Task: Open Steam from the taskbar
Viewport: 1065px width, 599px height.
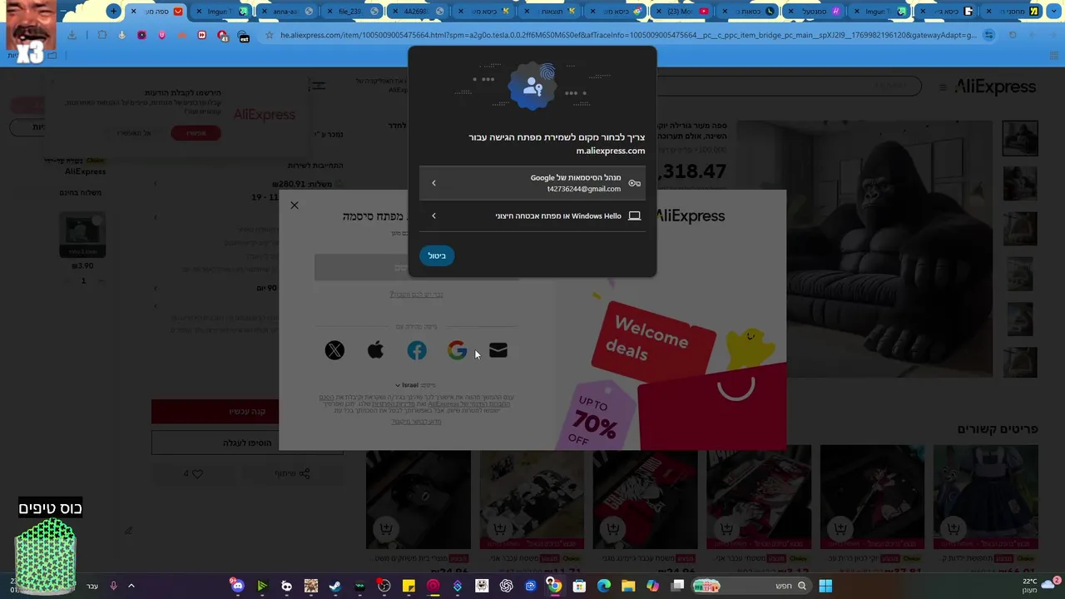Action: 334,587
